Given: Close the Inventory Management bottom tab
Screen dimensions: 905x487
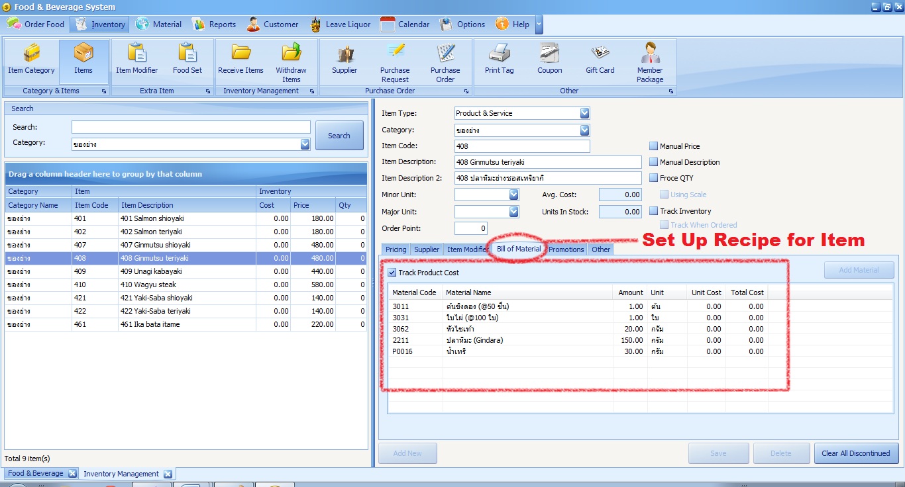Looking at the screenshot, I should click(168, 474).
